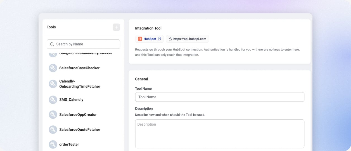Click the plus button to add tool
351x151 pixels.
116,27
